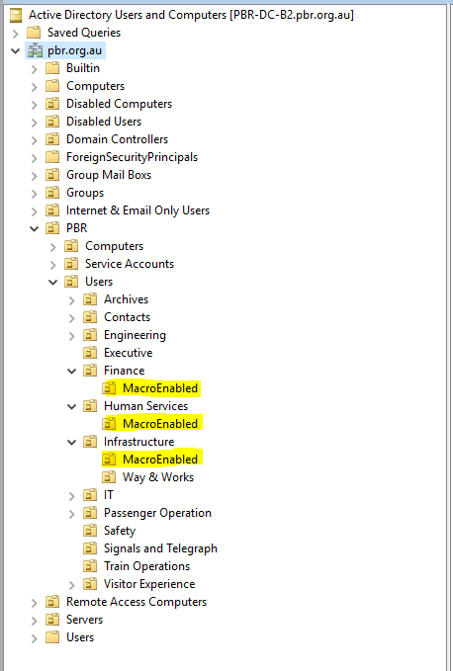Image resolution: width=453 pixels, height=671 pixels.
Task: Collapse the Finance OU
Action: point(72,371)
